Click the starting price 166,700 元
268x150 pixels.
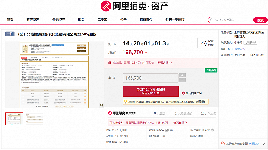click(134, 52)
